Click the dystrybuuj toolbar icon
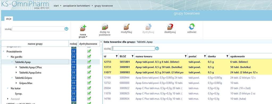This screenshot has height=104, width=272. 148,27
